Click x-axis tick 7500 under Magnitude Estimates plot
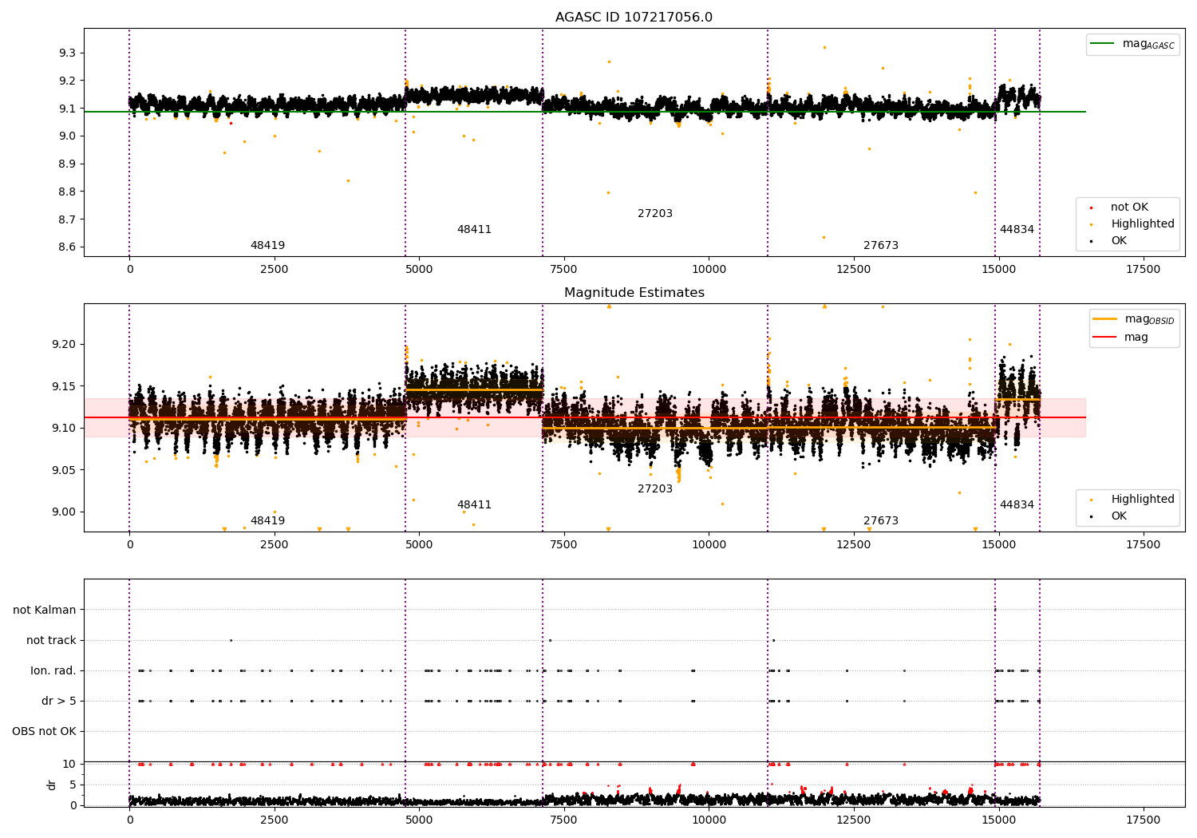This screenshot has width=1197, height=838. click(564, 545)
